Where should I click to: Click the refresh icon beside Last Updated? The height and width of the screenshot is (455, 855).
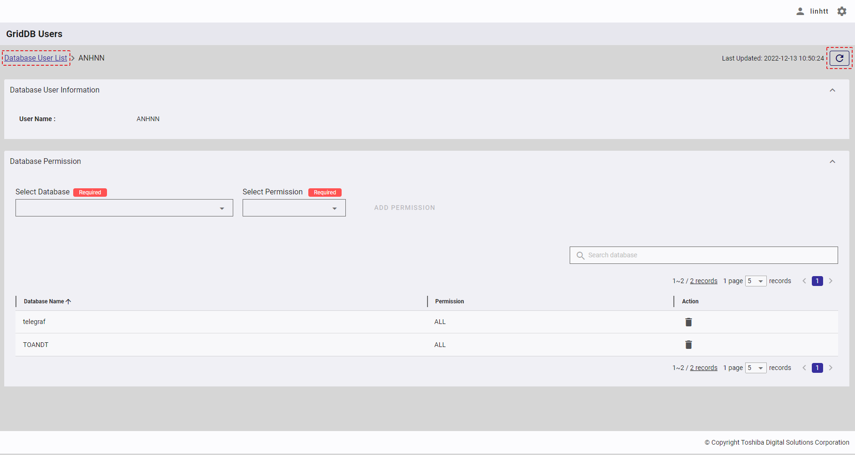pyautogui.click(x=839, y=58)
